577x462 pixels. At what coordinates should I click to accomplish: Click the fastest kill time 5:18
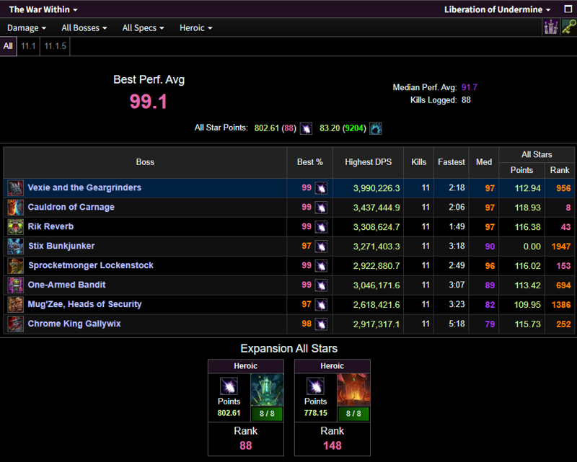[x=457, y=324]
